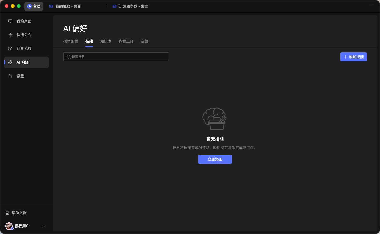Viewport: 380px width, 234px height.
Task: Focus the 搜索技能 search field
Action: click(116, 57)
